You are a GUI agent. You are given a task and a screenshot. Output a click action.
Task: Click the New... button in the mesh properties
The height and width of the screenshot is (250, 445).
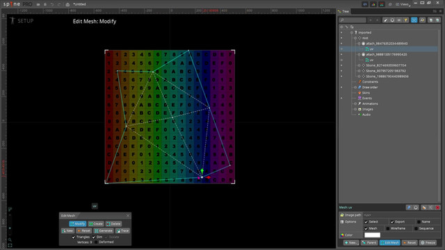[351, 242]
